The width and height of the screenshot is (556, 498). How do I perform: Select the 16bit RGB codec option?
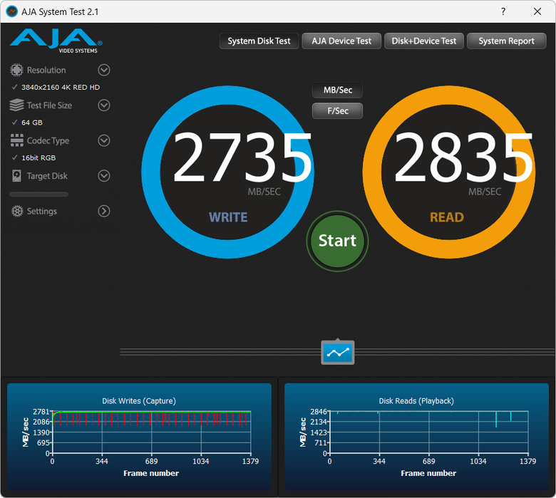click(38, 157)
